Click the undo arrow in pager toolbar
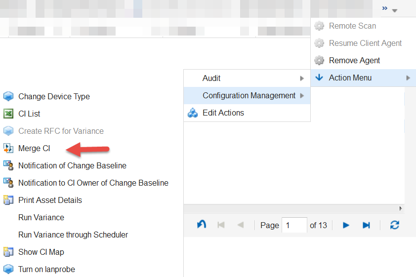 click(202, 225)
